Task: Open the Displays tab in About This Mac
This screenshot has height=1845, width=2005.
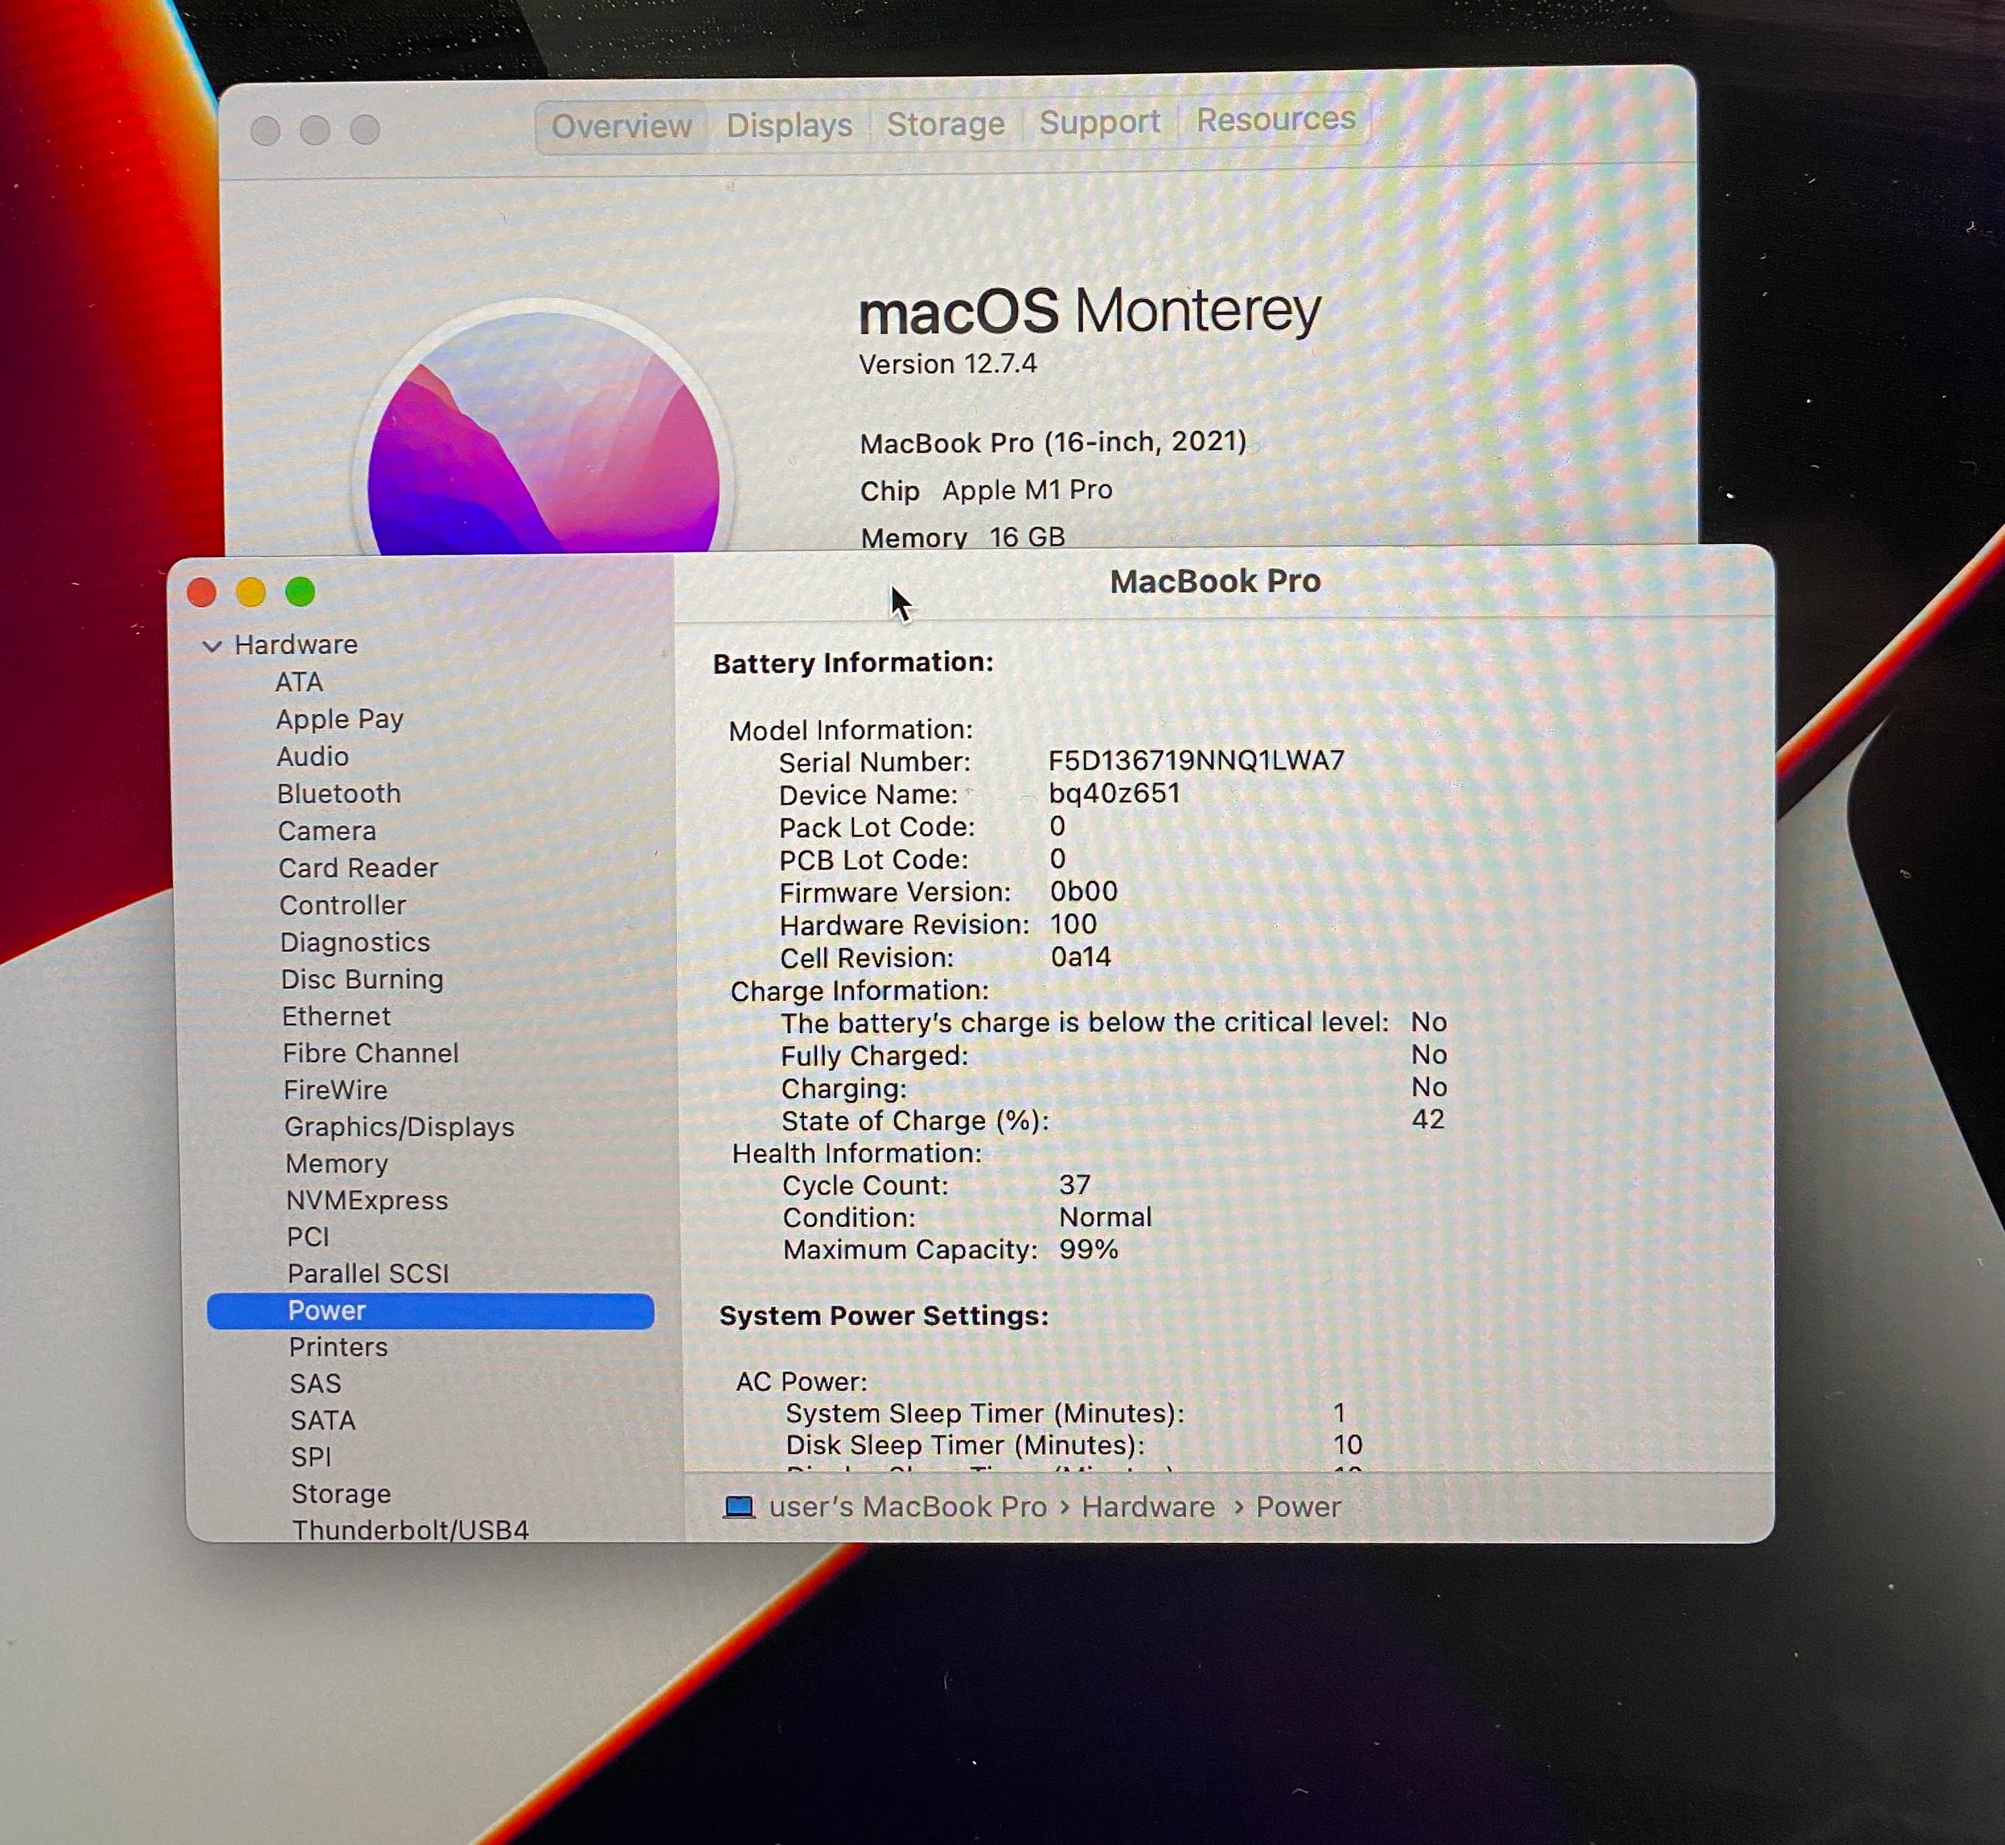Action: [789, 126]
